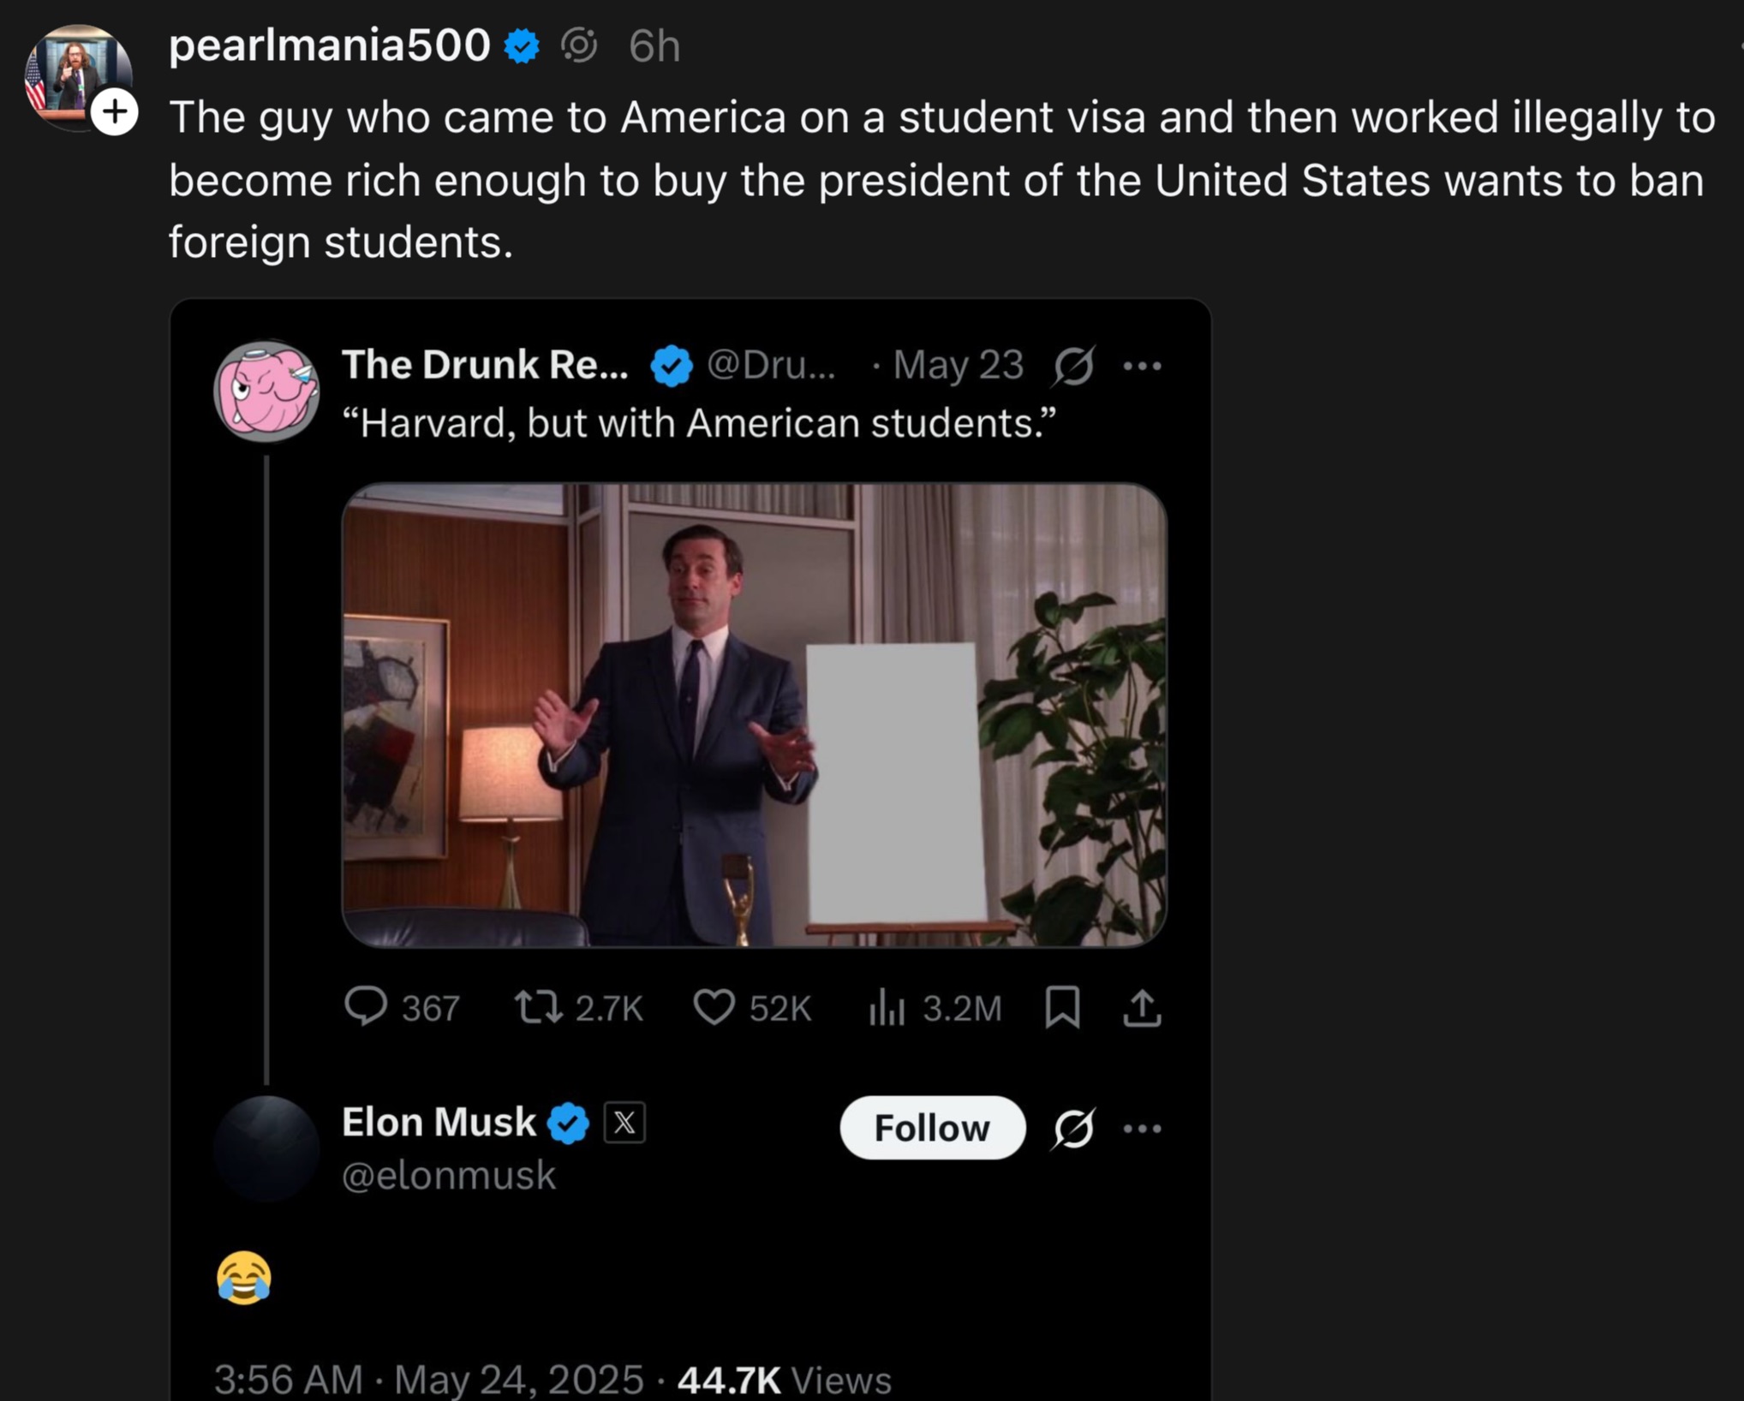1744x1401 pixels.
Task: Like the Drunk Republican tweet with 52K likes
Action: (714, 1006)
